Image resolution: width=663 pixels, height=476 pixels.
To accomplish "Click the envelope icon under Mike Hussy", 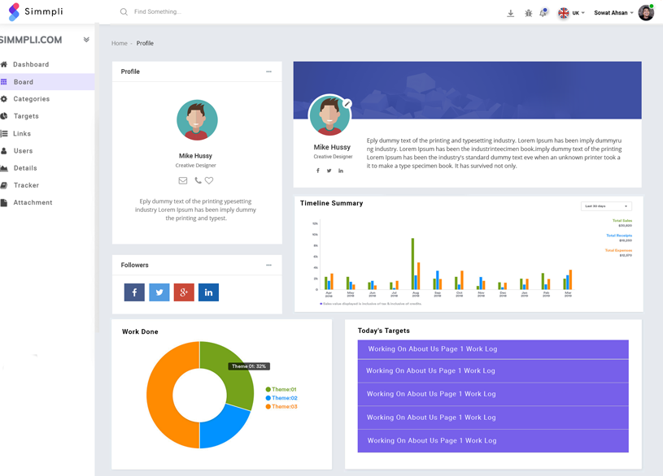I will (183, 180).
